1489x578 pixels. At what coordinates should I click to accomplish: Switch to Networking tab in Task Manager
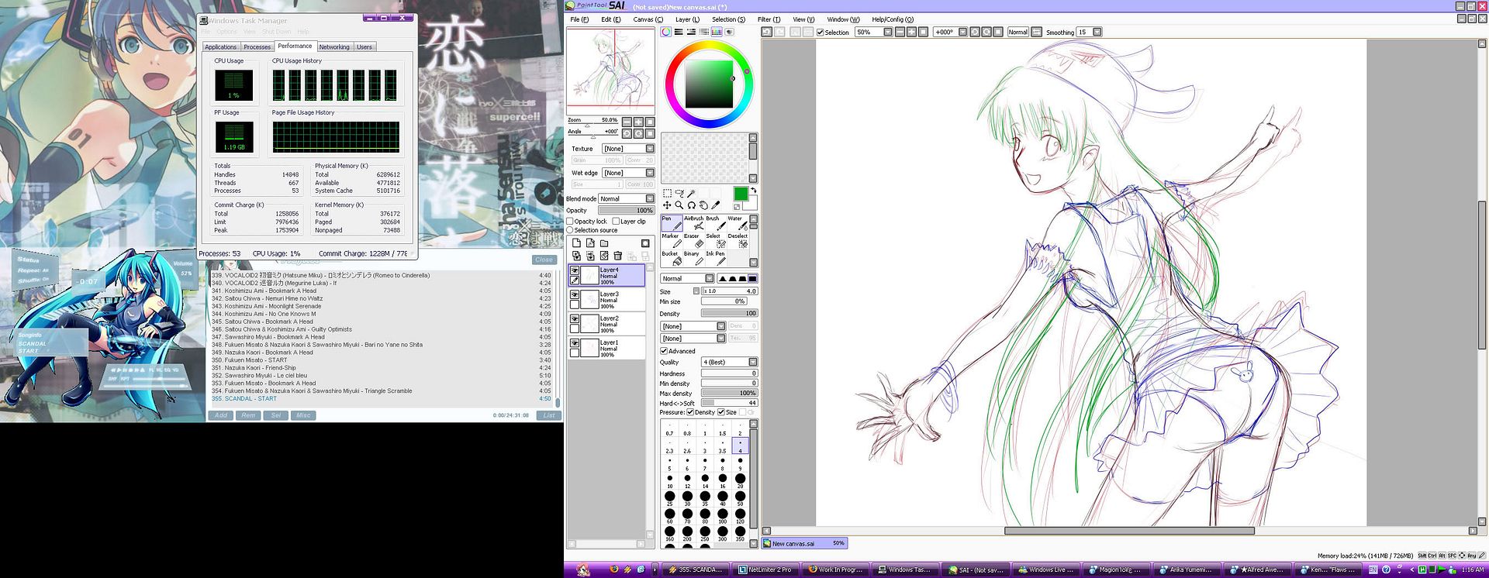click(x=334, y=47)
